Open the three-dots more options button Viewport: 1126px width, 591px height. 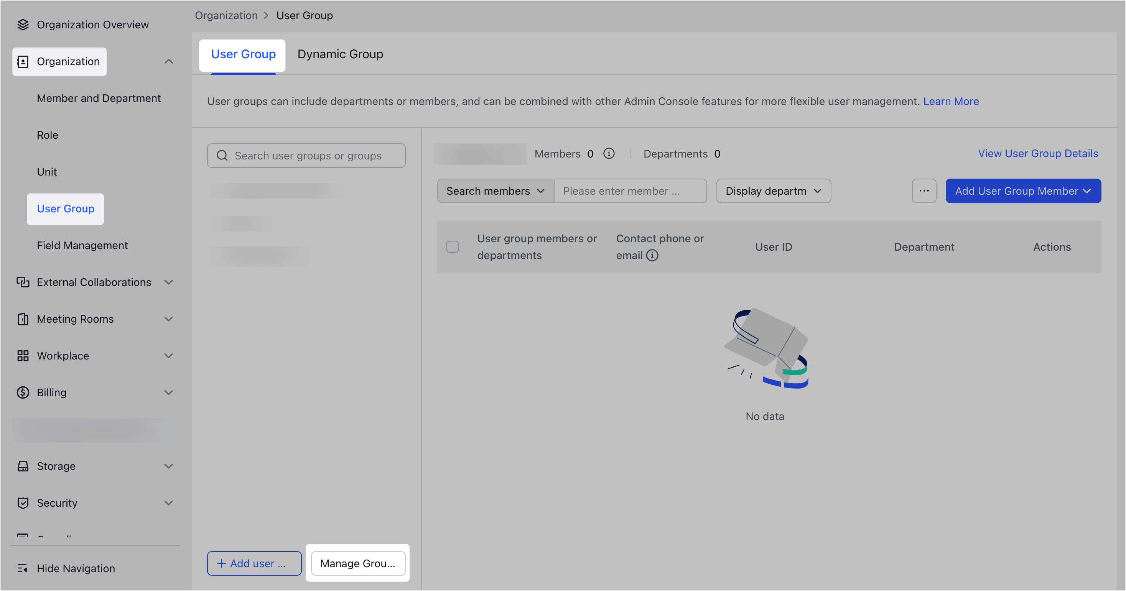[x=924, y=191]
